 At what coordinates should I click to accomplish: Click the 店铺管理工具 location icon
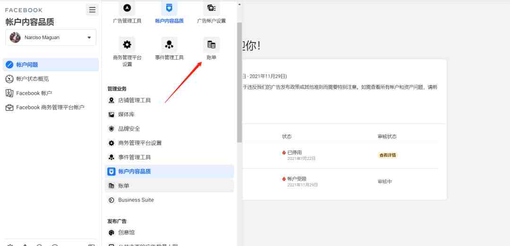(111, 100)
